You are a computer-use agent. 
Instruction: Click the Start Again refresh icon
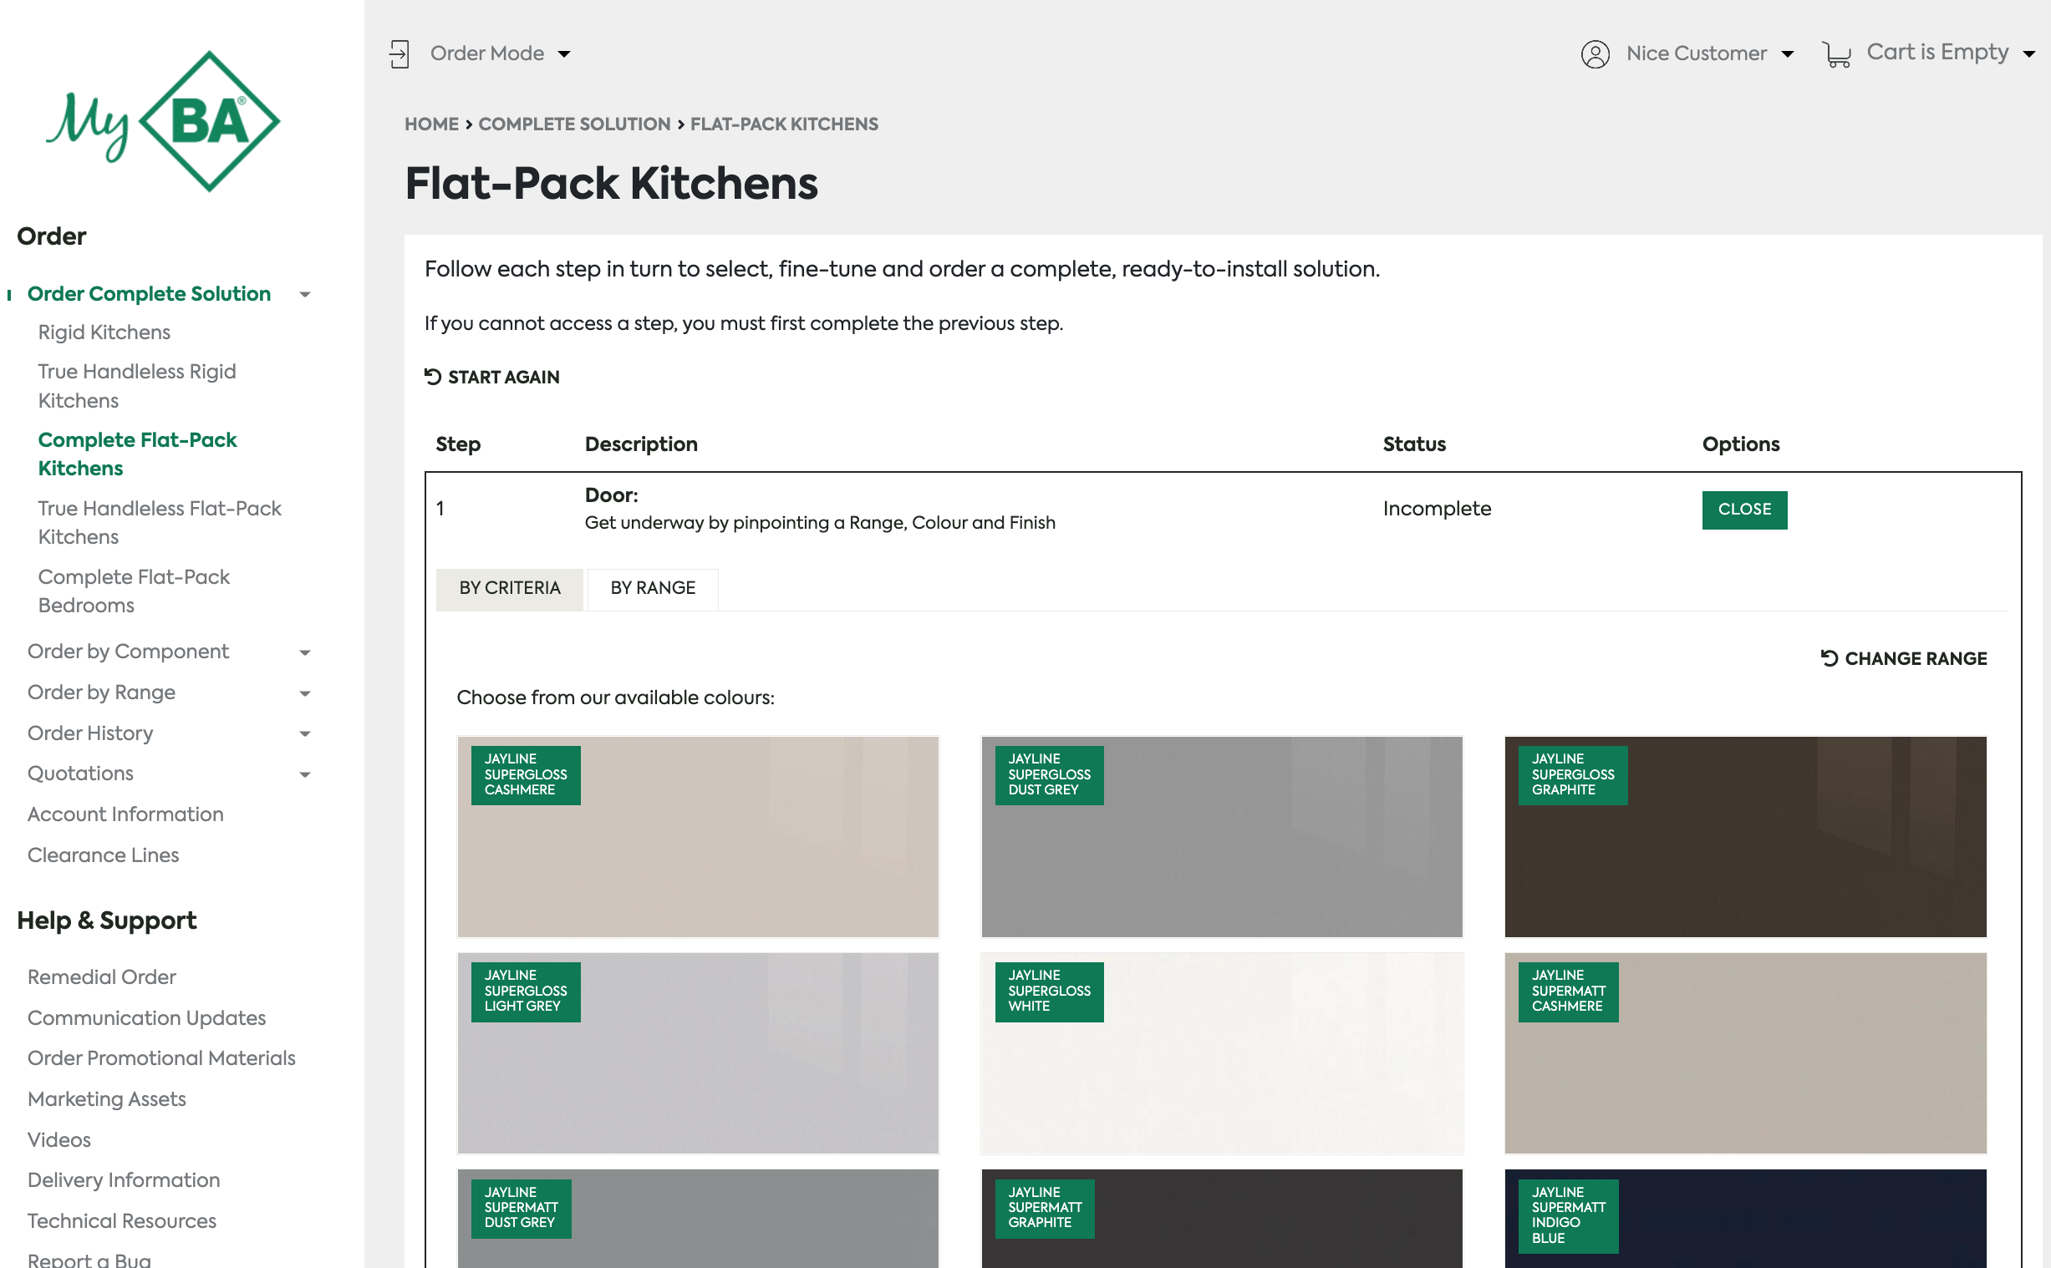pos(433,377)
